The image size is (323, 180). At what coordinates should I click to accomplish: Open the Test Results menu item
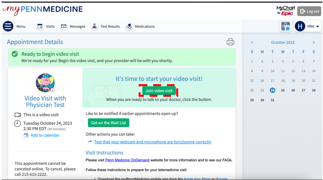pyautogui.click(x=110, y=26)
